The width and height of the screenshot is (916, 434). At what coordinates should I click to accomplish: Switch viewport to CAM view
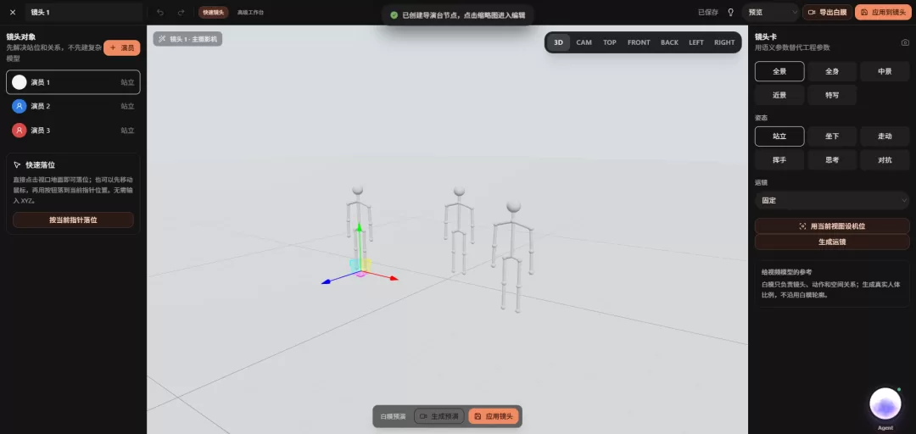584,42
